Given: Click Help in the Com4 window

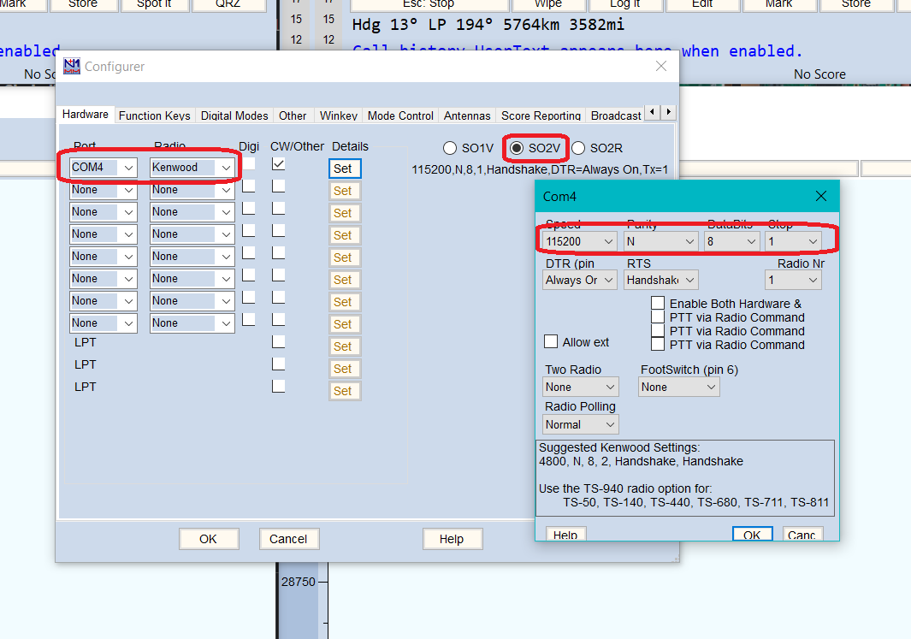Looking at the screenshot, I should 565,534.
